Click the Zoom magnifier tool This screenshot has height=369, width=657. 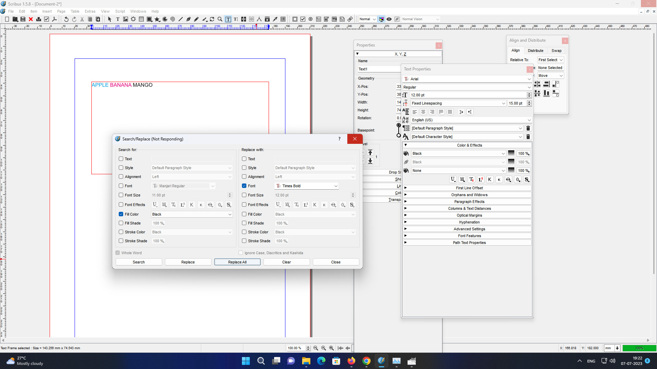click(220, 19)
